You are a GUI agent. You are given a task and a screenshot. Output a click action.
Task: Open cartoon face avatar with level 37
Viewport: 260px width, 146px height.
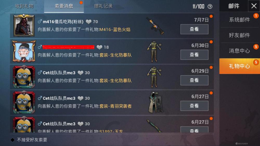(x=24, y=51)
